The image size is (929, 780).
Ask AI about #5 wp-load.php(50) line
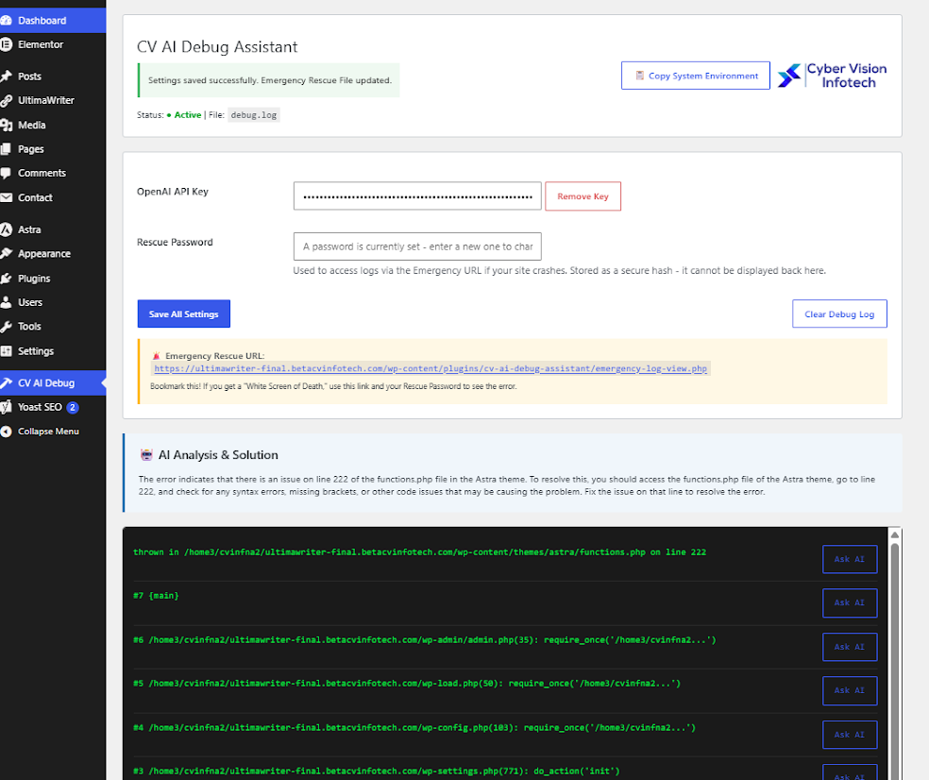coord(850,691)
